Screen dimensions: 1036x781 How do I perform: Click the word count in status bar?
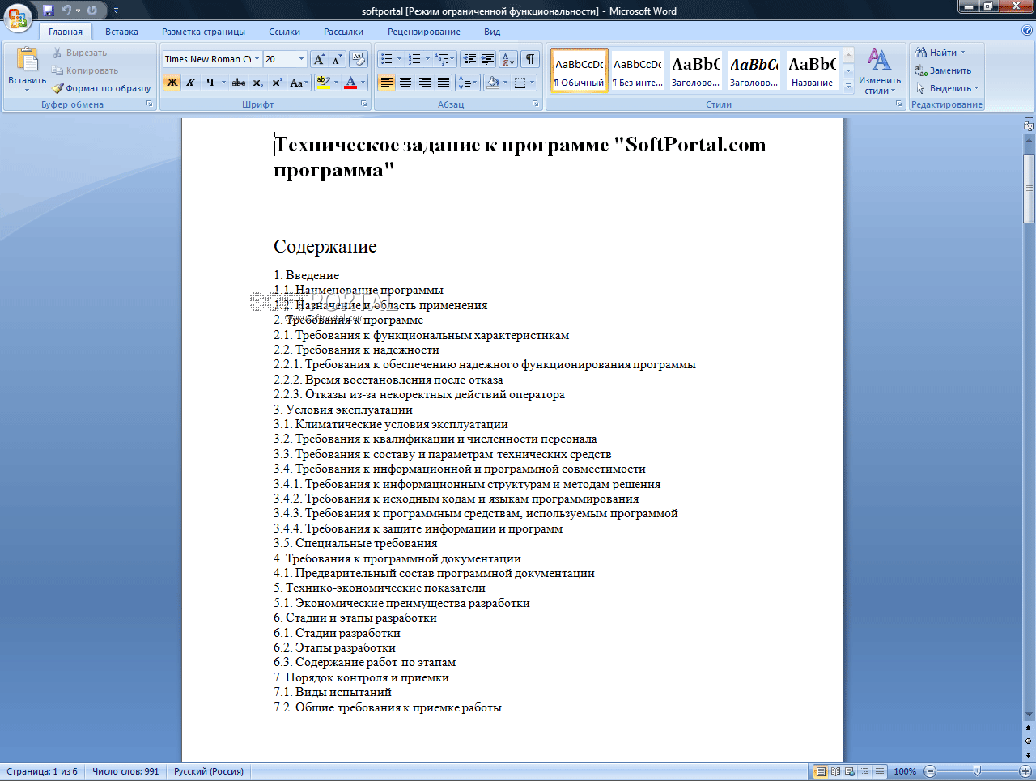[125, 771]
